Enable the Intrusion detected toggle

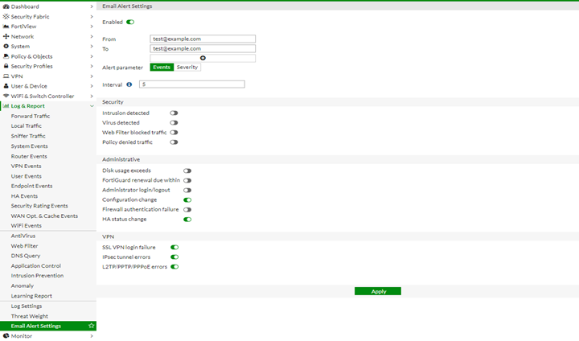pos(174,113)
